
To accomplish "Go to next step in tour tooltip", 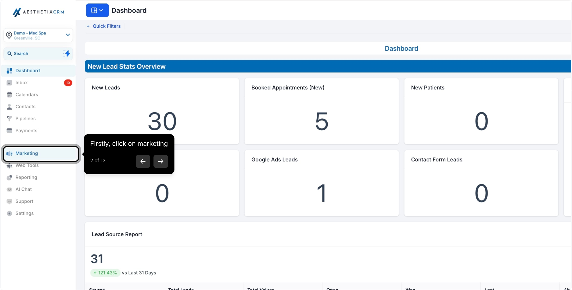I will [x=161, y=161].
